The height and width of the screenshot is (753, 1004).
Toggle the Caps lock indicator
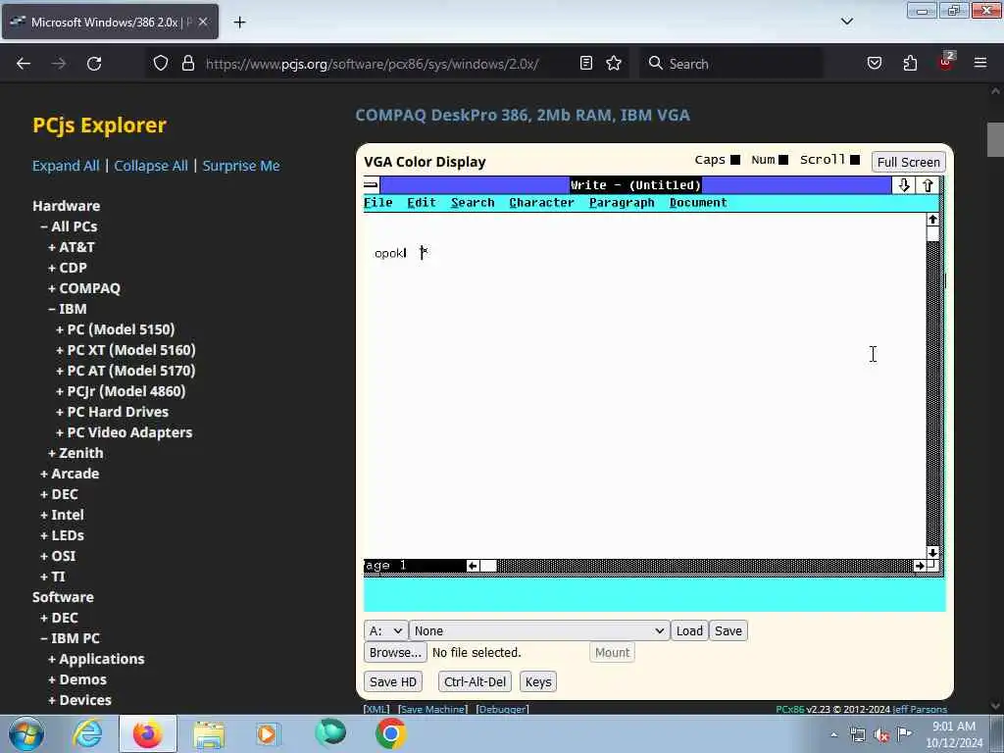735,160
